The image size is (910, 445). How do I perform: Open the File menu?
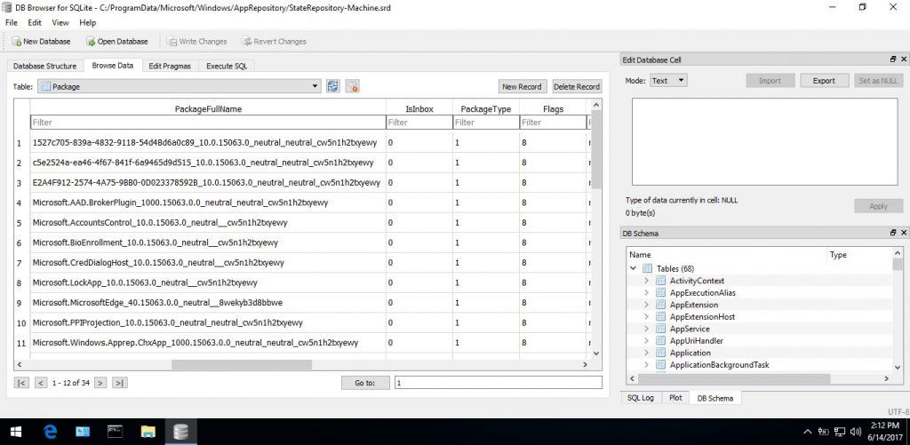point(12,22)
